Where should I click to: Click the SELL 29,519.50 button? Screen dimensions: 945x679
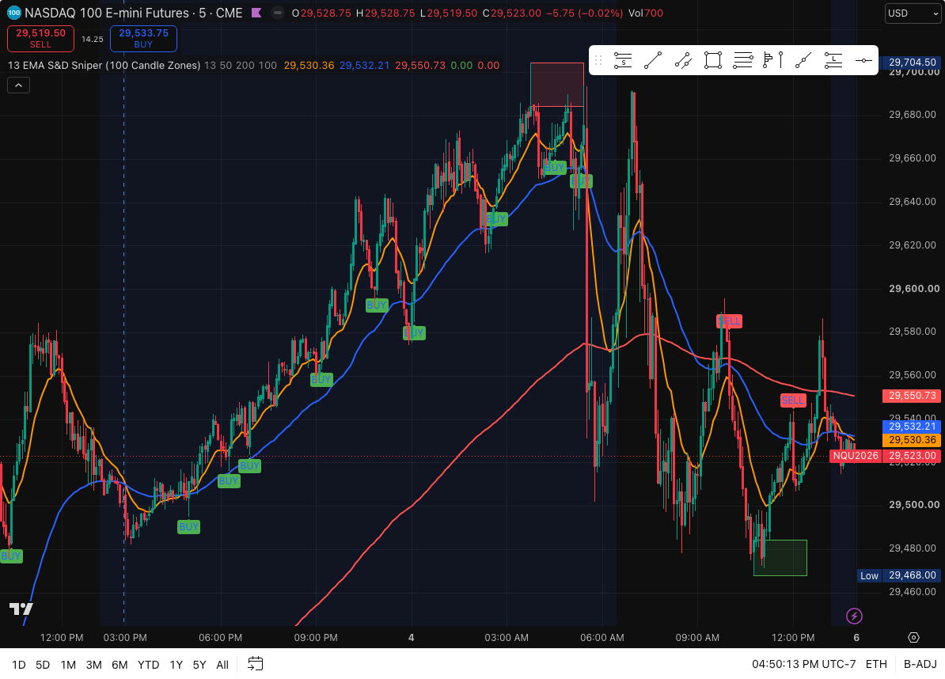coord(40,39)
